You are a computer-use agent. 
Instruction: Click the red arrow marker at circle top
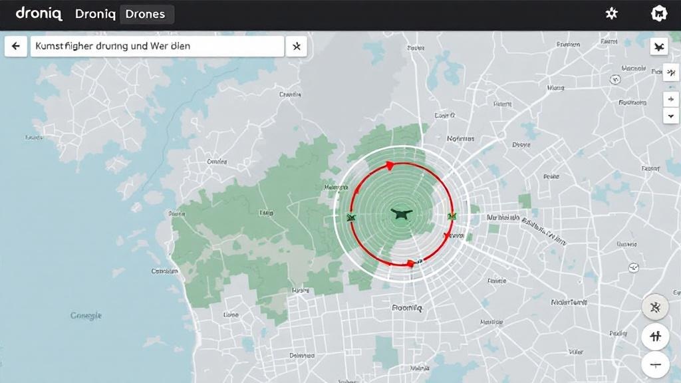[x=389, y=164]
